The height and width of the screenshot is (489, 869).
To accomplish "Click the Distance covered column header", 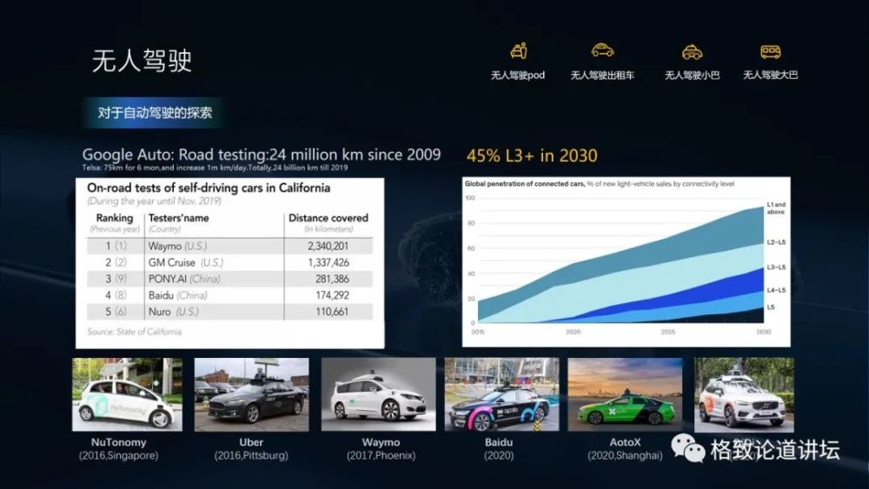I will (328, 218).
